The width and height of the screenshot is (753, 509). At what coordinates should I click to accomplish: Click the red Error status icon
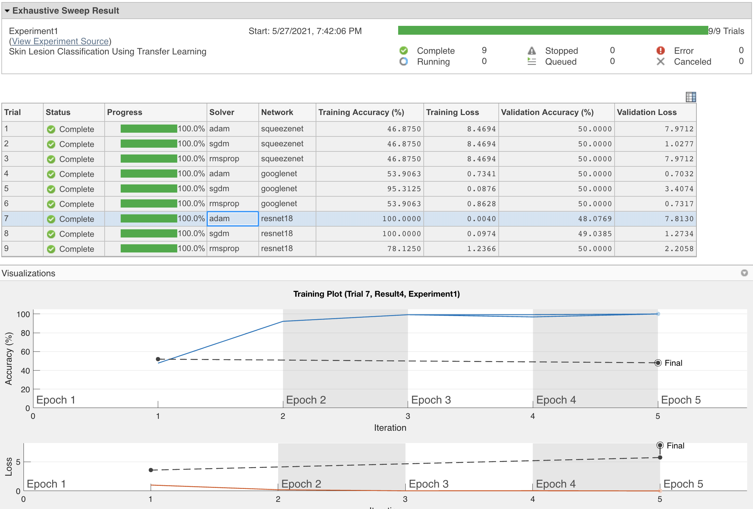[660, 51]
